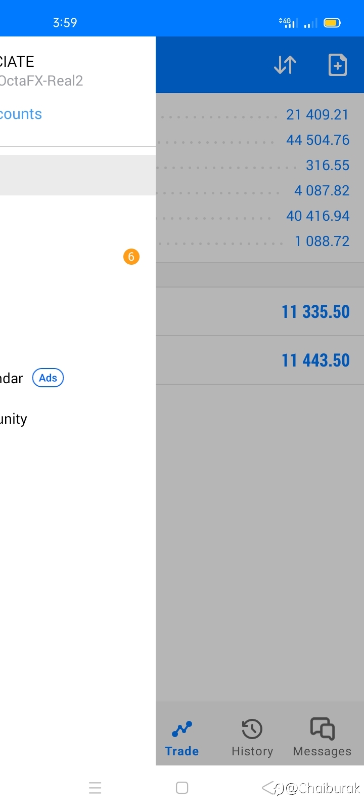Click the Ads badge

pyautogui.click(x=48, y=378)
